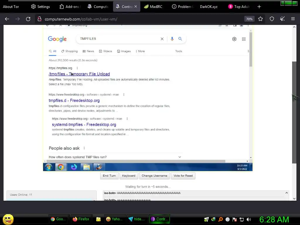Select the Videos results tab
The image size is (300, 225).
tap(105, 51)
